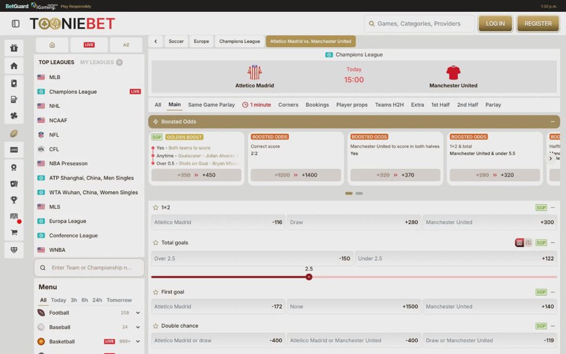
Task: Click the diamond icon in left sidebar
Action: [14, 250]
